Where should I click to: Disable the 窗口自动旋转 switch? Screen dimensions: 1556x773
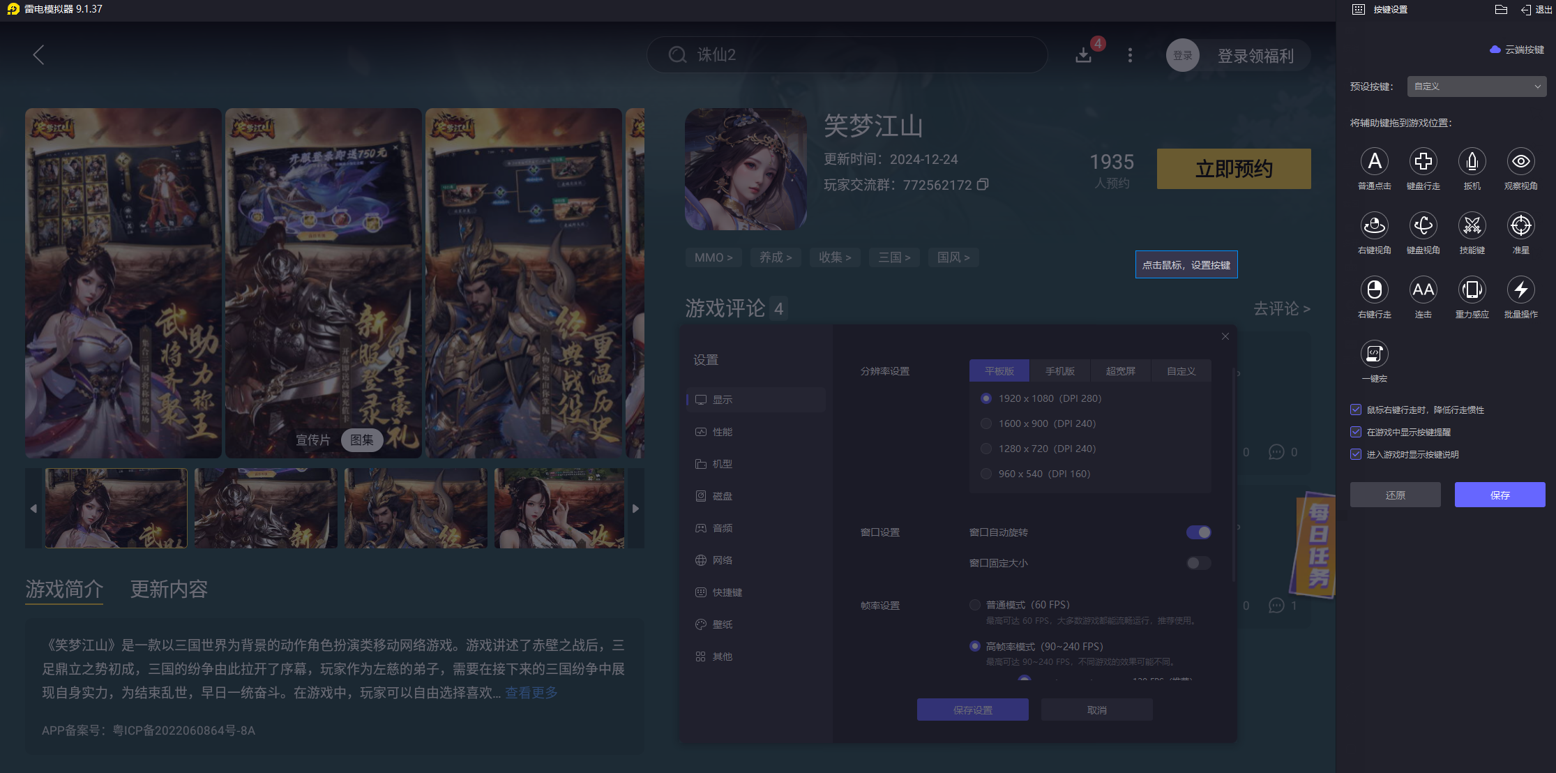click(x=1198, y=532)
